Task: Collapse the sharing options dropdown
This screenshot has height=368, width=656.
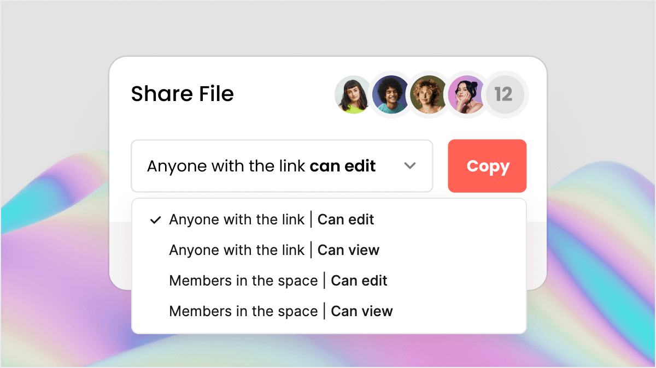Action: coord(410,166)
